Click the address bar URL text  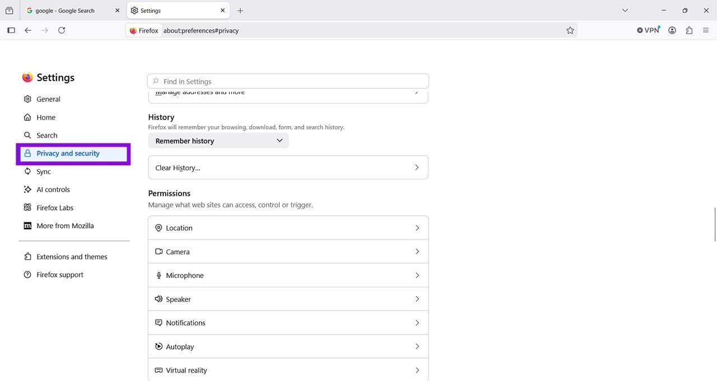tap(201, 31)
